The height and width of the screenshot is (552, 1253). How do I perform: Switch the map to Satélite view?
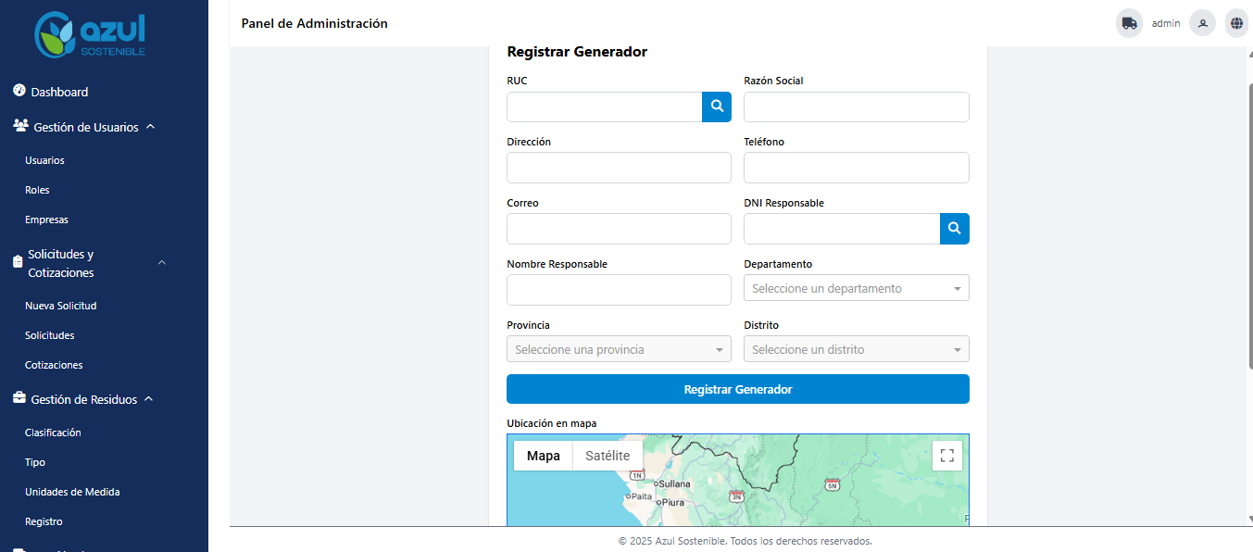(608, 456)
